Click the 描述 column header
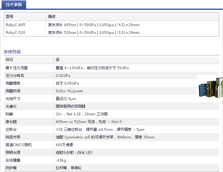 click(x=52, y=17)
